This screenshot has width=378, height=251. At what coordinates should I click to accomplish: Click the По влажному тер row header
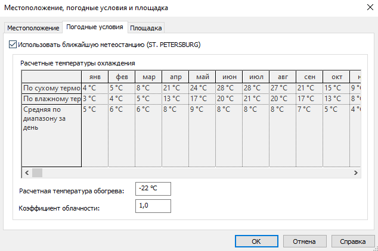51,99
